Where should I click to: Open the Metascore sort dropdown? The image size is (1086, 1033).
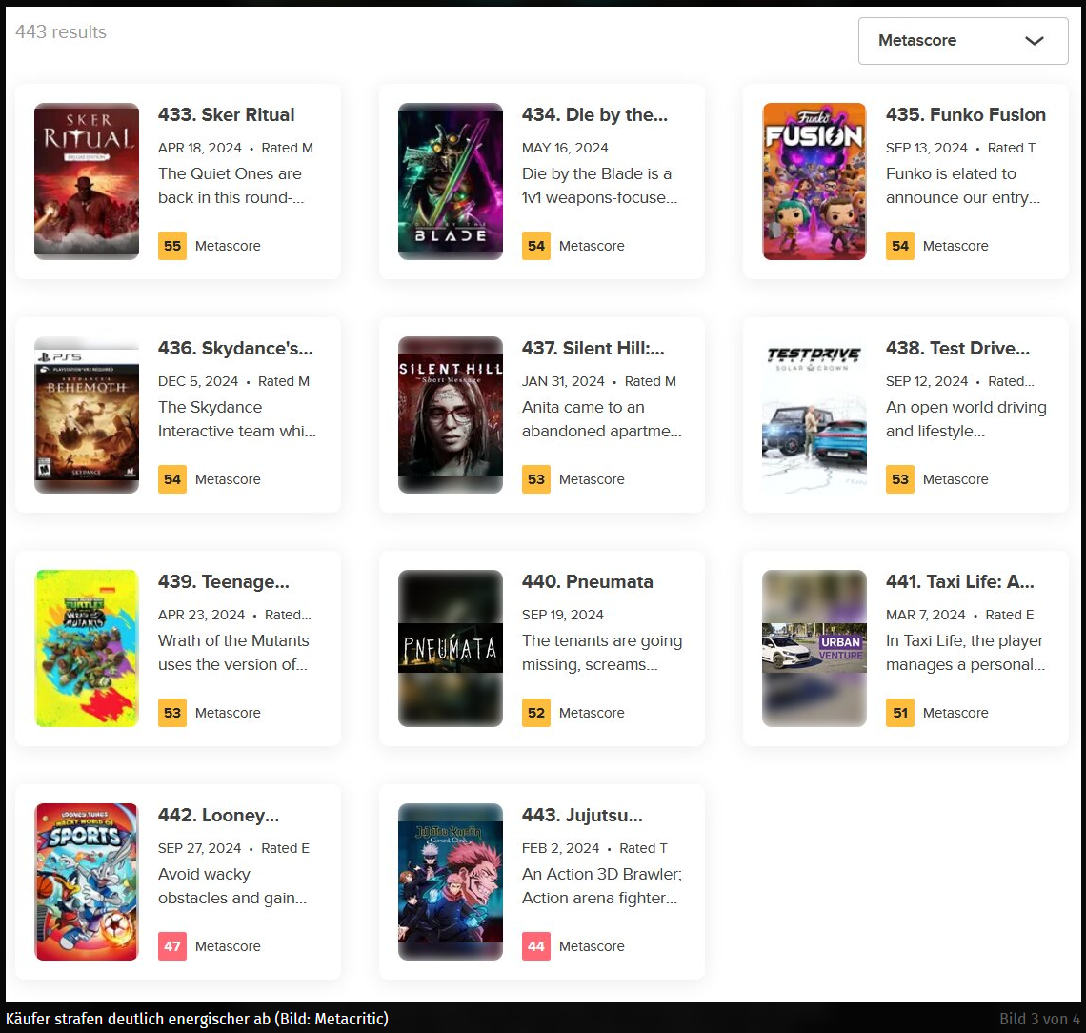click(x=963, y=41)
